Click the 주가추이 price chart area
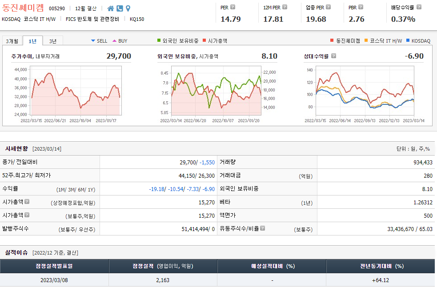The image size is (437, 291). click(76, 91)
